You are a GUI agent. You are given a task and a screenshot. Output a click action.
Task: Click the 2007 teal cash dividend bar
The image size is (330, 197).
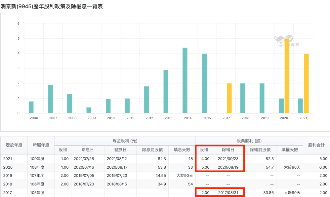tap(51, 99)
